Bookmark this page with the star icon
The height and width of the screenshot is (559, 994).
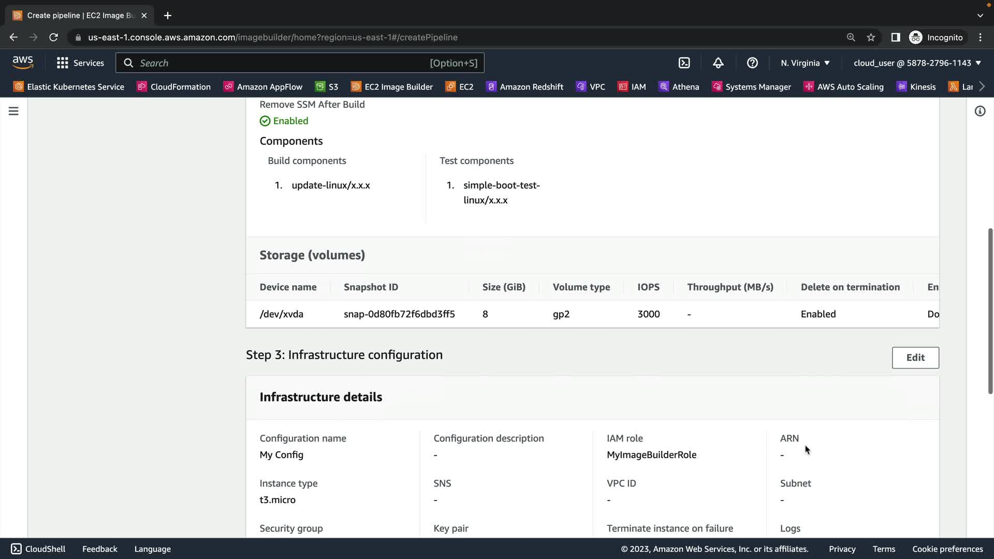point(871,37)
